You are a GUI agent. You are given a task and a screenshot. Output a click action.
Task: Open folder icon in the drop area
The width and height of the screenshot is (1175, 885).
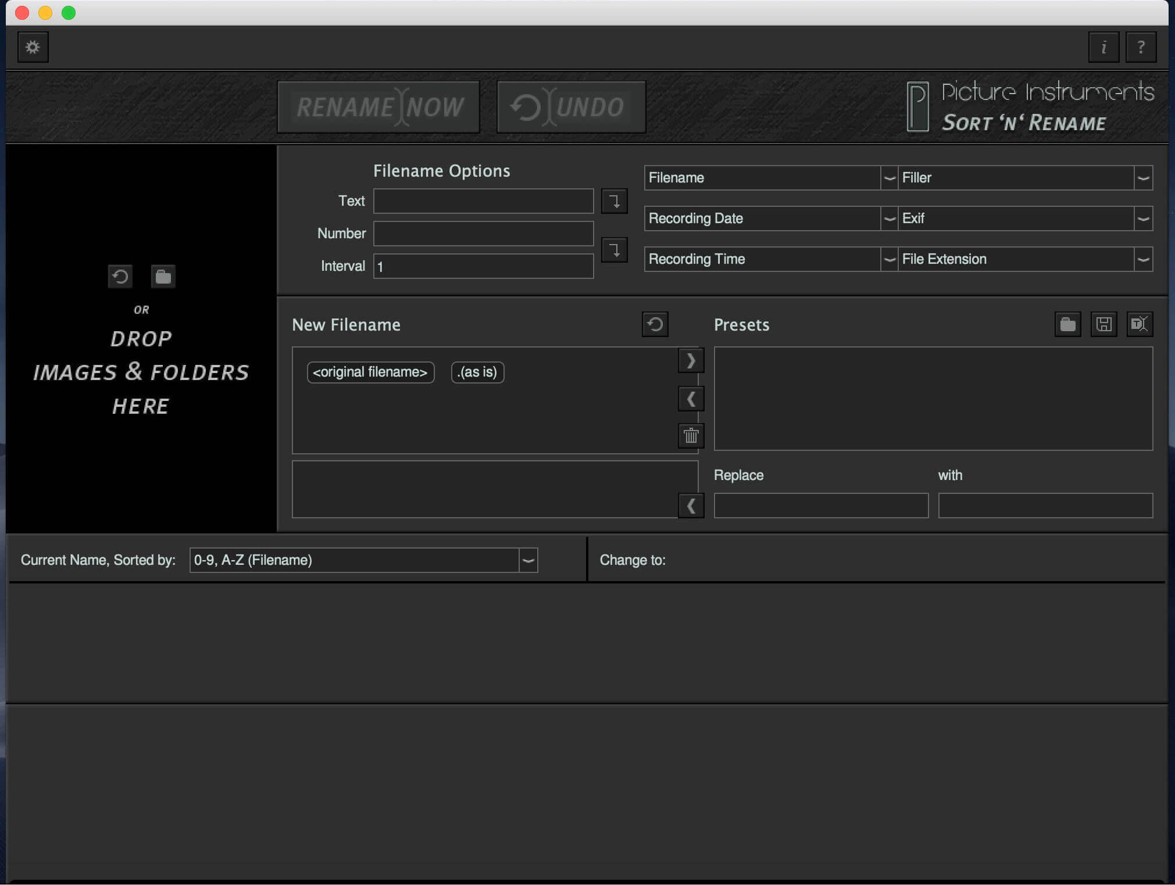tap(163, 277)
